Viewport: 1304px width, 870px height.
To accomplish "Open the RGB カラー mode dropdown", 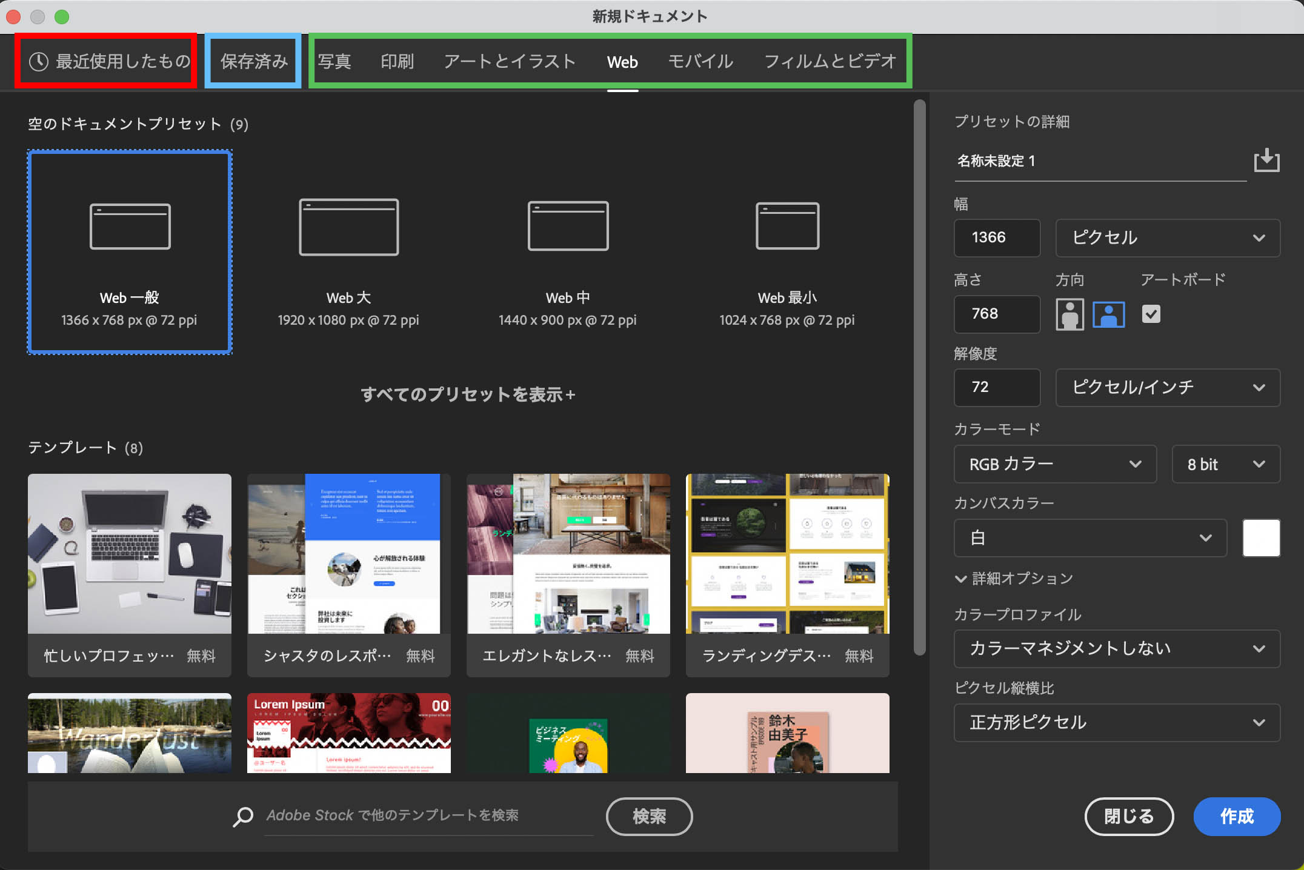I will tap(1054, 464).
